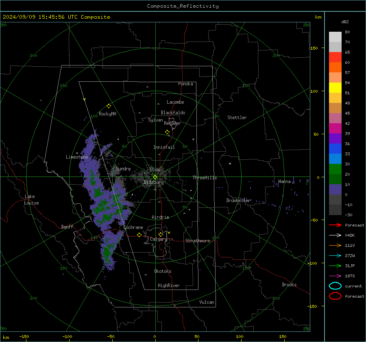Click yellow diamond marker below Cochrane
Viewport: 366px width, 342px height.
(x=139, y=235)
